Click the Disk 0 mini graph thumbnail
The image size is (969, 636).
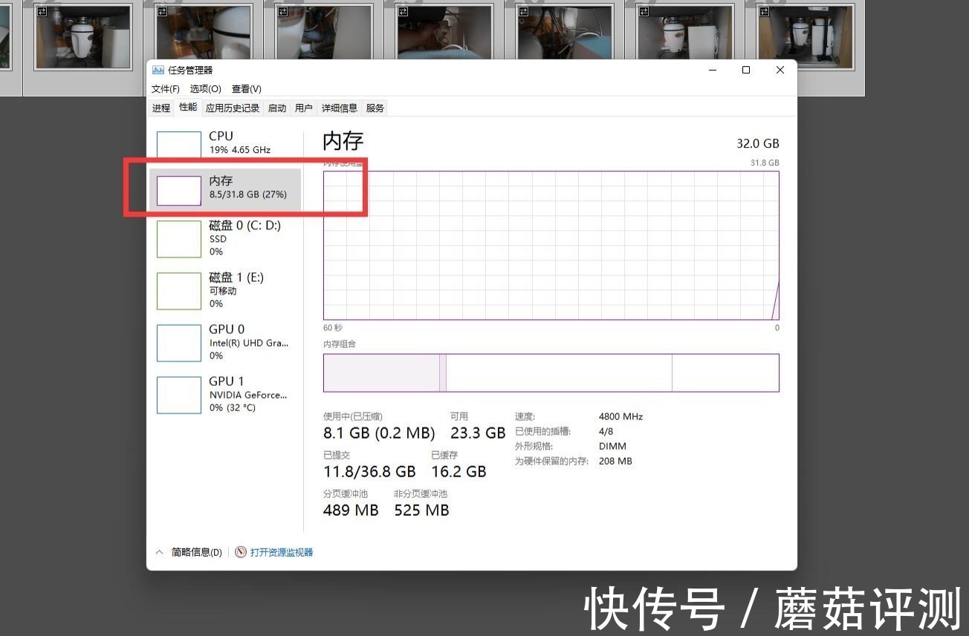tap(179, 239)
